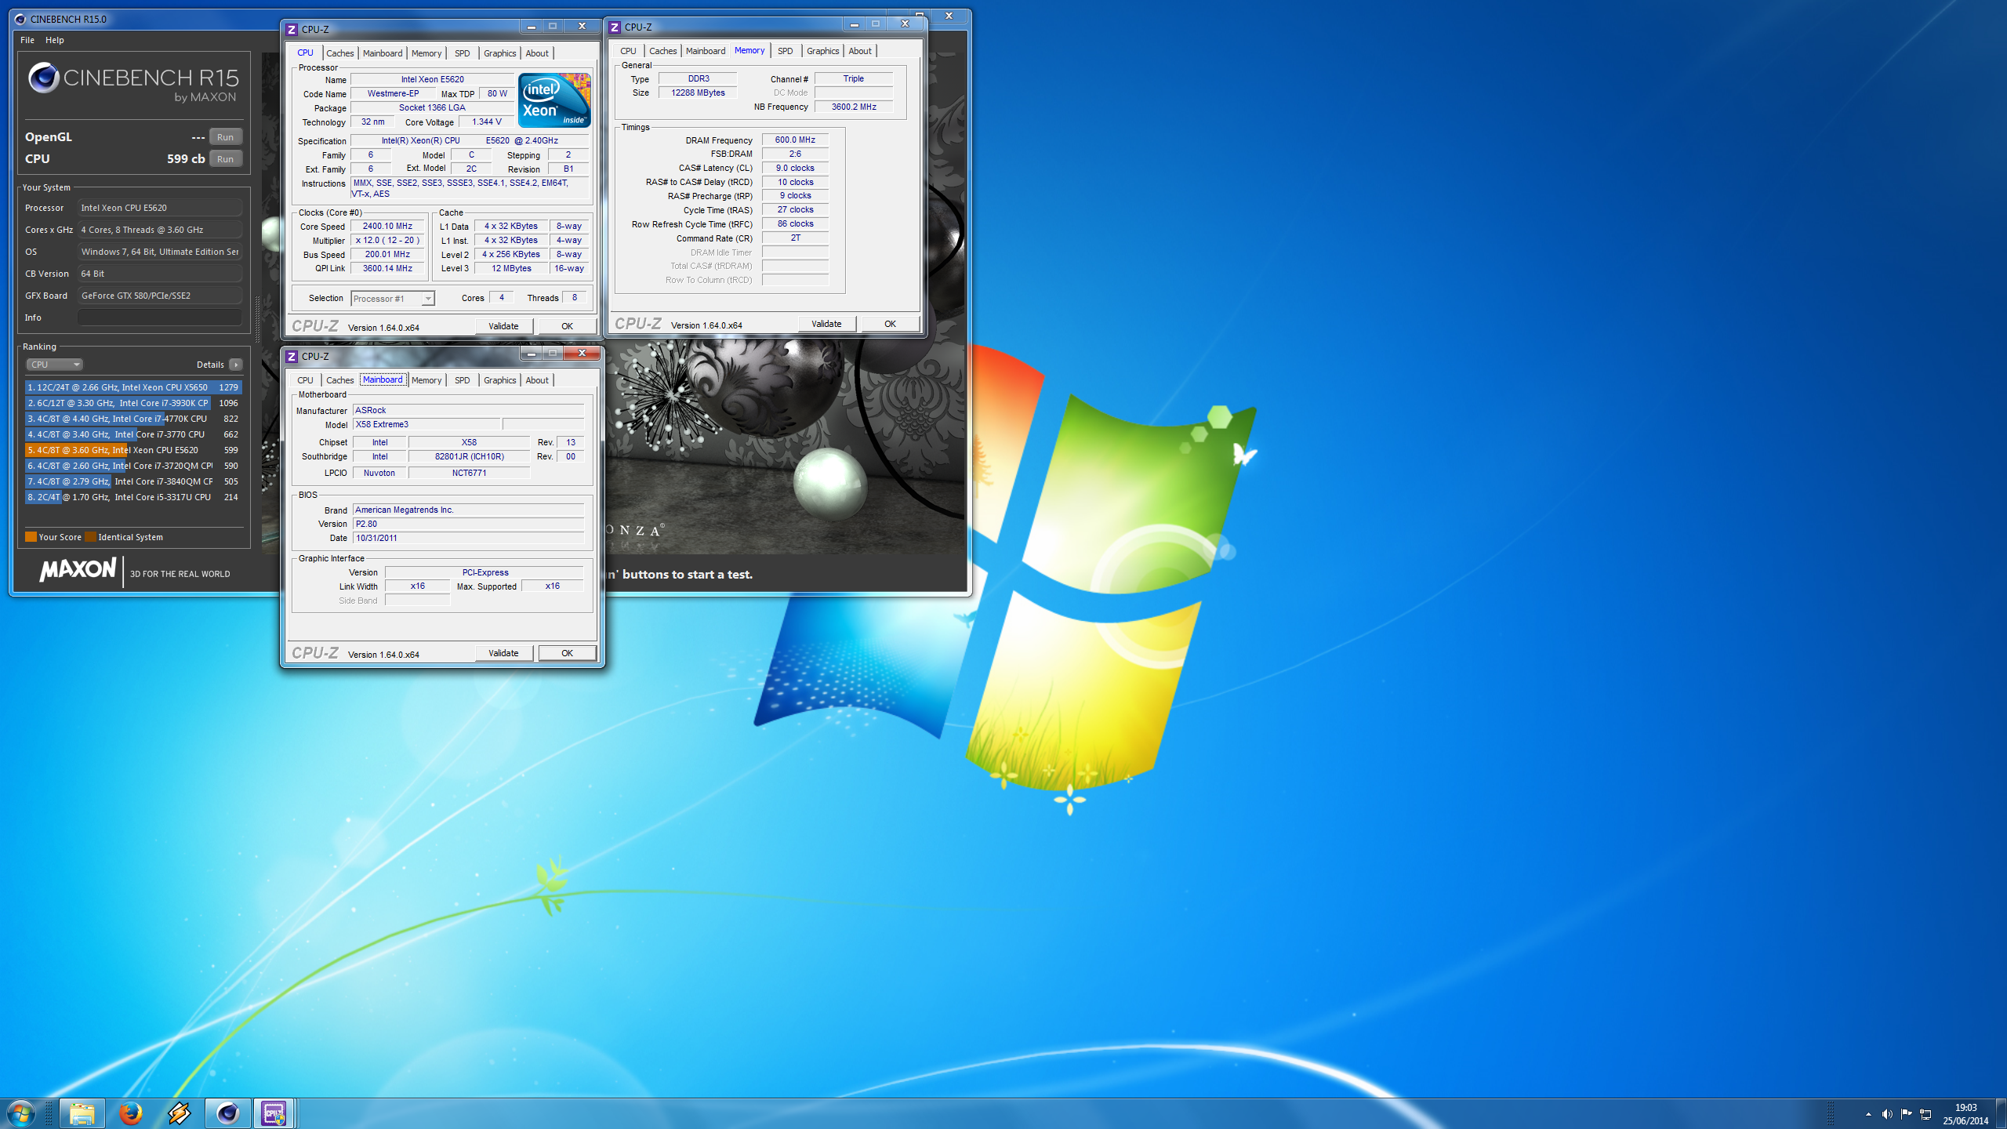The image size is (2007, 1129).
Task: Select ranking row 1, Xeon X5650
Action: [132, 387]
